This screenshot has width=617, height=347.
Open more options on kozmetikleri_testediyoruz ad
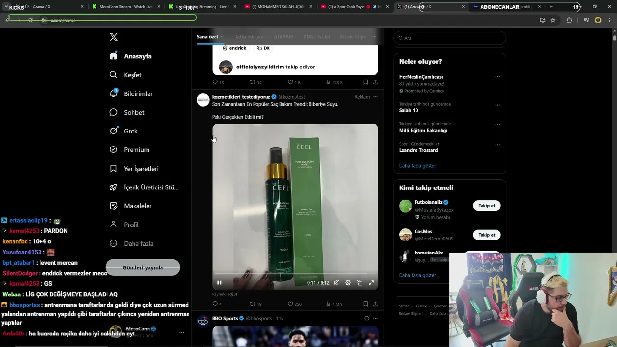[376, 97]
